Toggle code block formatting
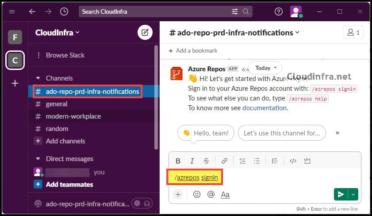372x216 pixels. tap(307, 161)
